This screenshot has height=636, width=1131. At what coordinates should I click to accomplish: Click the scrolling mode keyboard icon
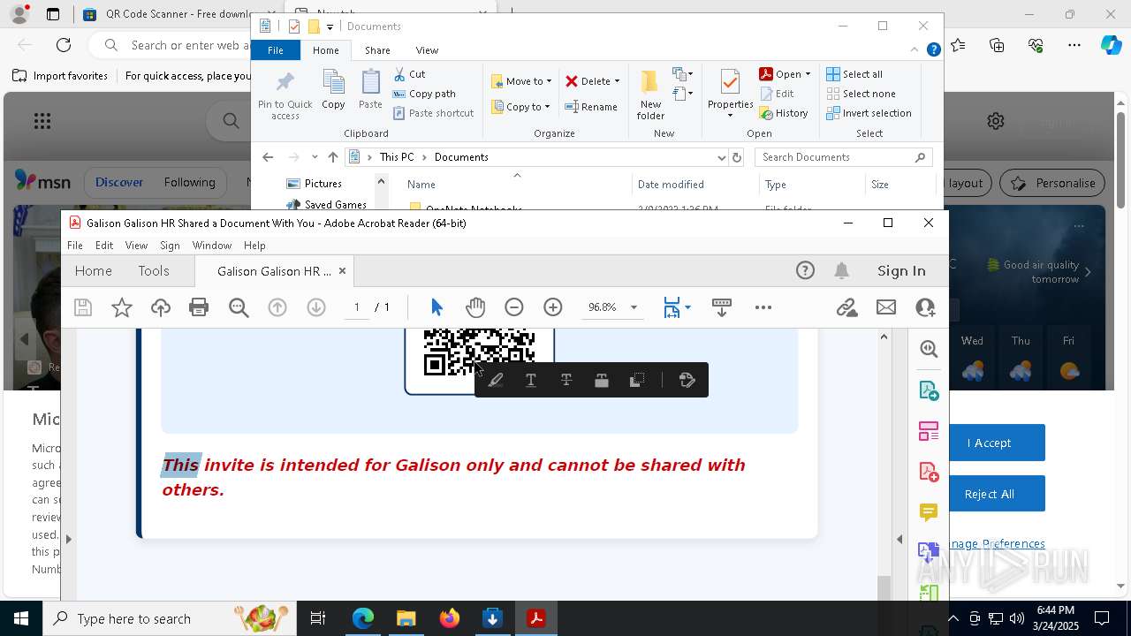click(721, 307)
